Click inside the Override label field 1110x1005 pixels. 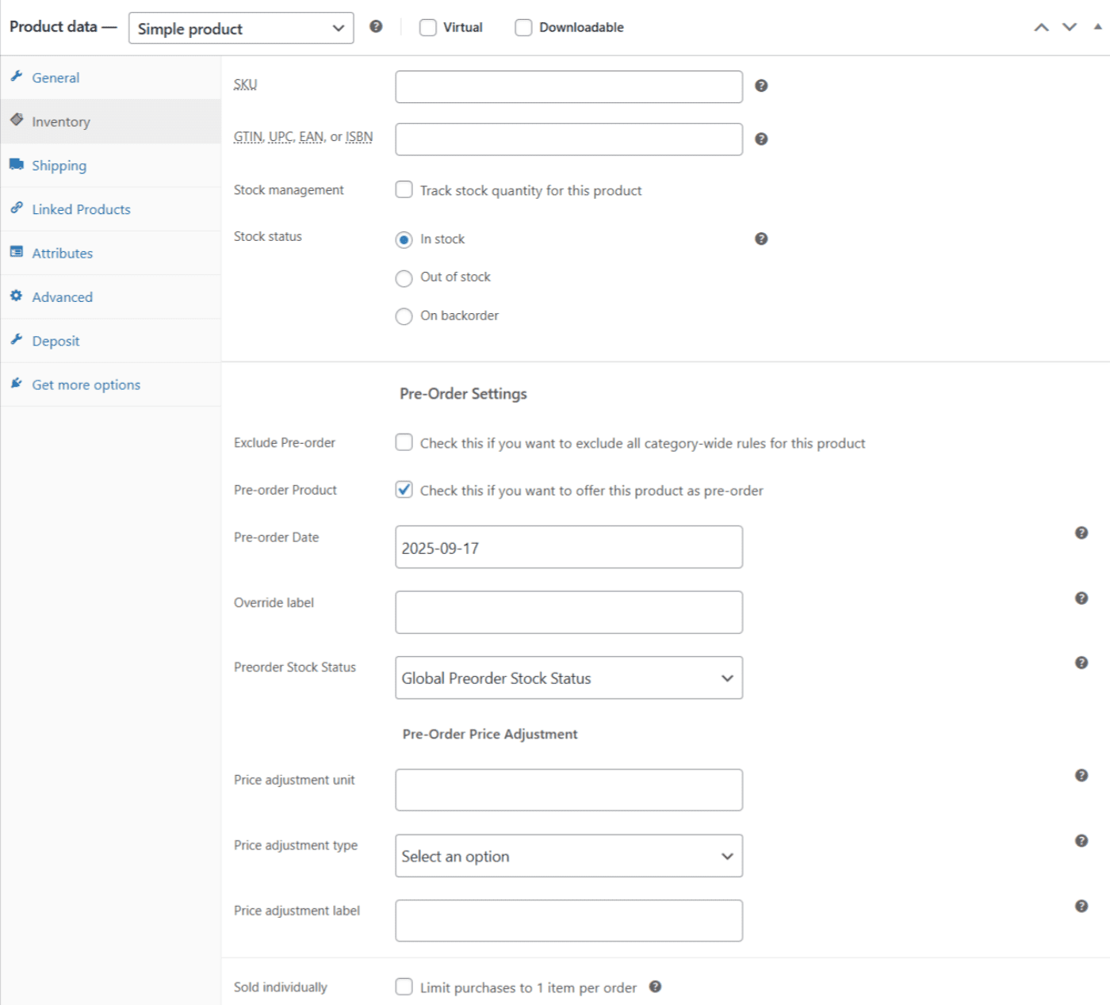[x=568, y=611]
